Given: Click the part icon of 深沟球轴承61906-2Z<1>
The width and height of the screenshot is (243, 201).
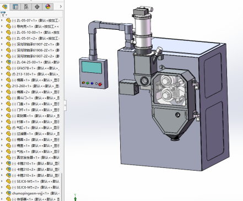Looking at the screenshot, I should click(x=8, y=50).
